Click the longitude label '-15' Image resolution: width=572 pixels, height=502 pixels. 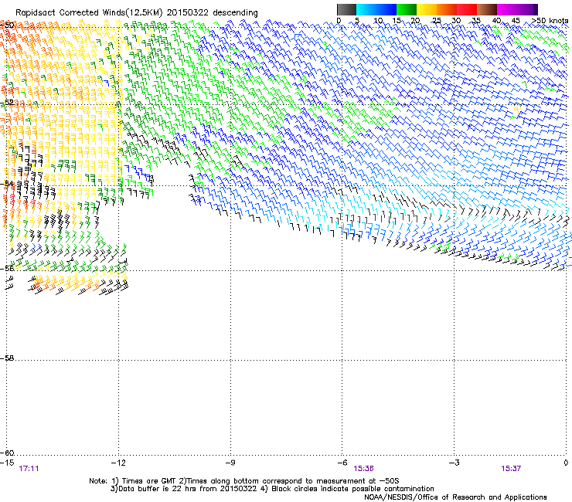click(x=7, y=463)
